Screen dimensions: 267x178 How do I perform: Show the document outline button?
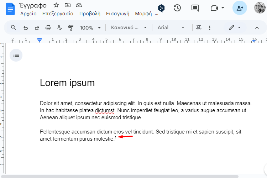click(16, 55)
